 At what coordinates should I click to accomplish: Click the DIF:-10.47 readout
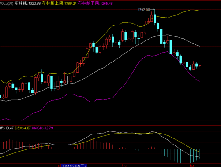click(7, 128)
